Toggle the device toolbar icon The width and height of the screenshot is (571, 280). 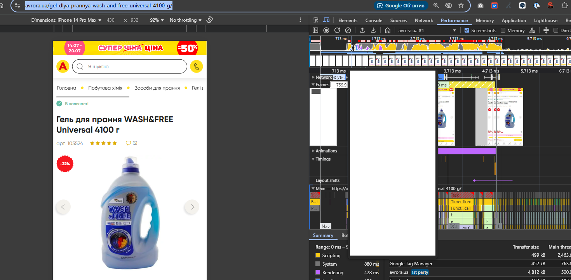click(x=326, y=20)
